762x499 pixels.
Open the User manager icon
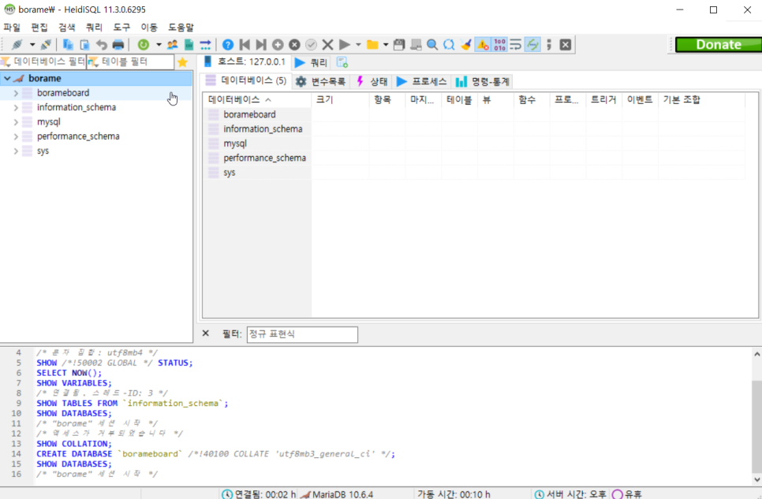(172, 45)
